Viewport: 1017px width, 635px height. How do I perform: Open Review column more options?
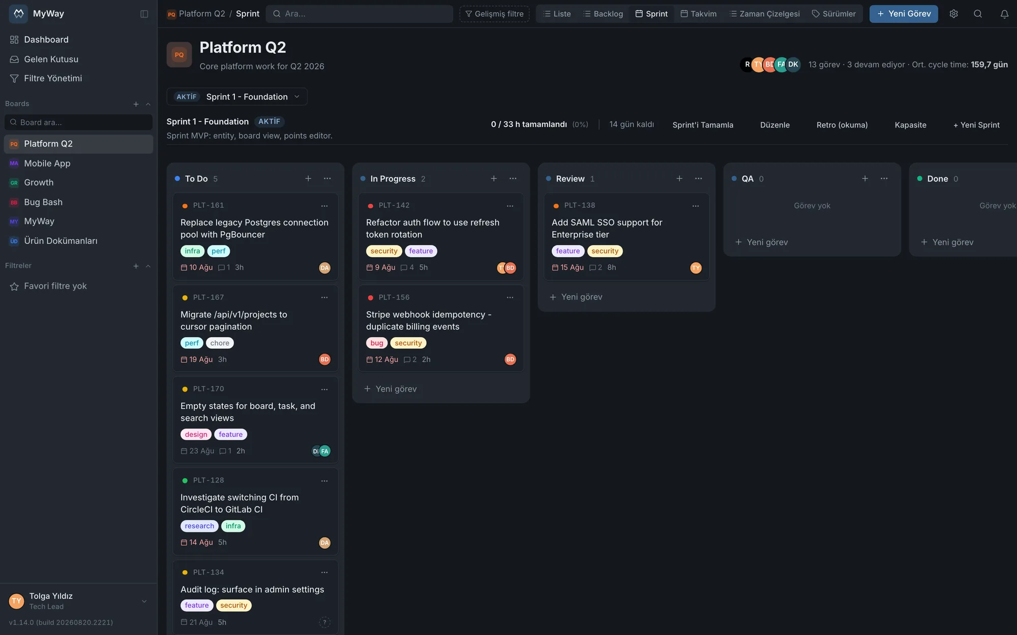pos(699,178)
